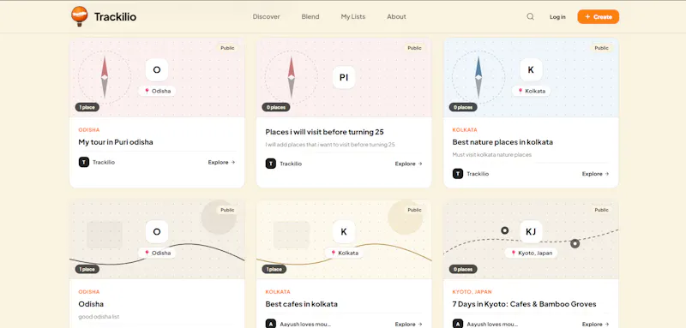Explore the 7 Days in Kyoto list
686x328 pixels.
pos(595,324)
